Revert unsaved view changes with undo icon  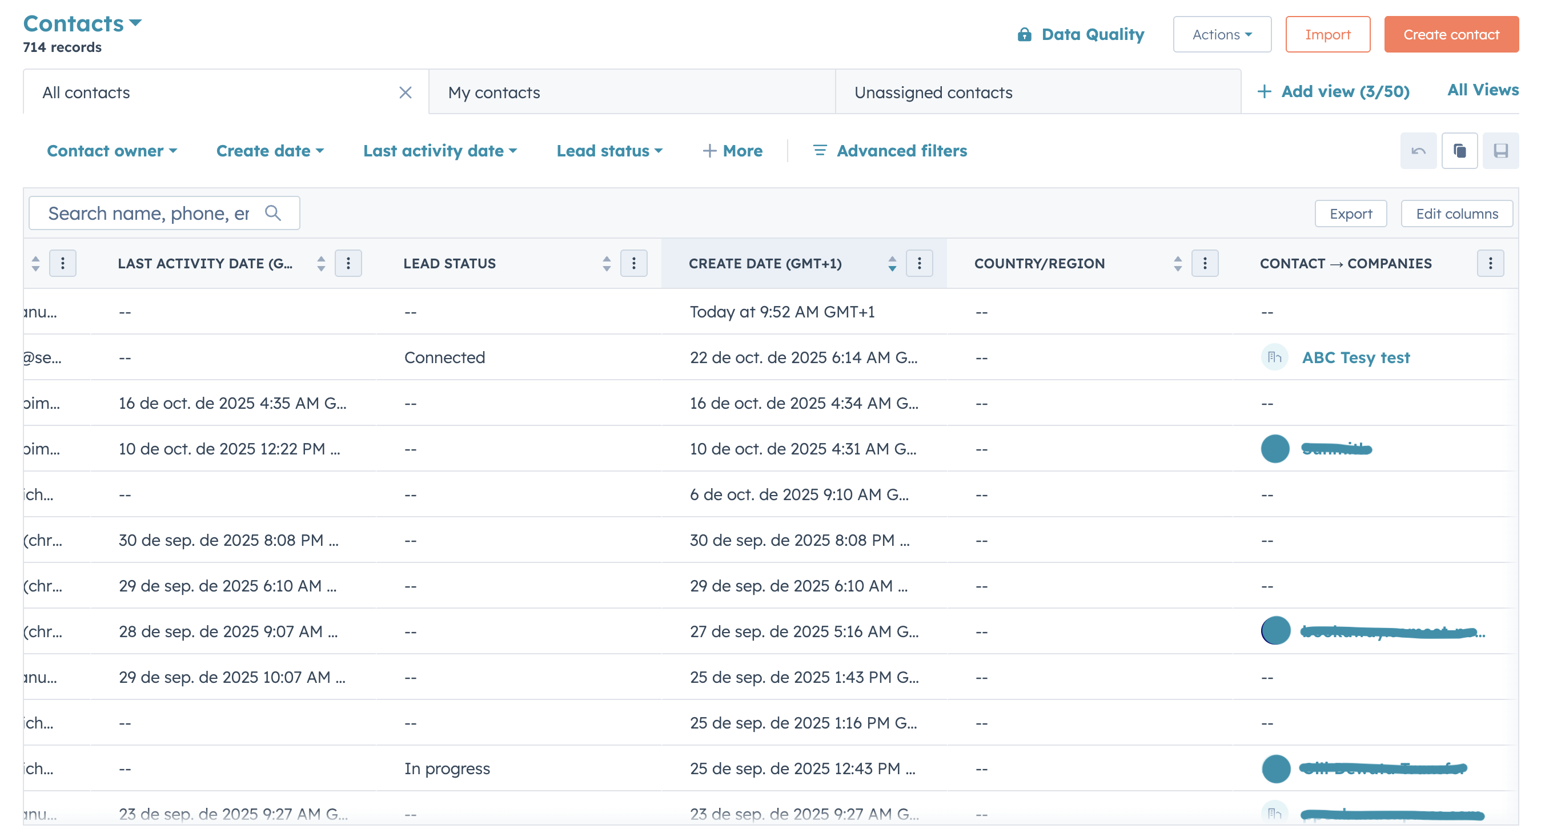[x=1418, y=151]
